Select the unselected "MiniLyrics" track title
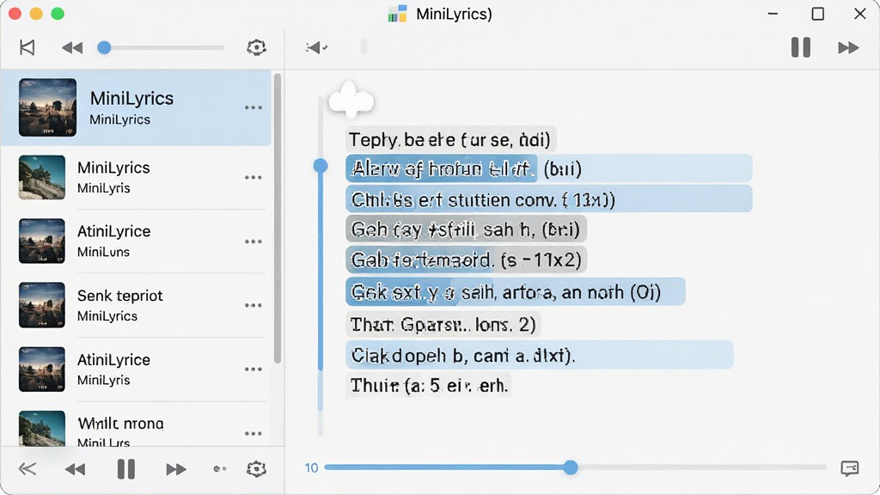 pyautogui.click(x=113, y=168)
